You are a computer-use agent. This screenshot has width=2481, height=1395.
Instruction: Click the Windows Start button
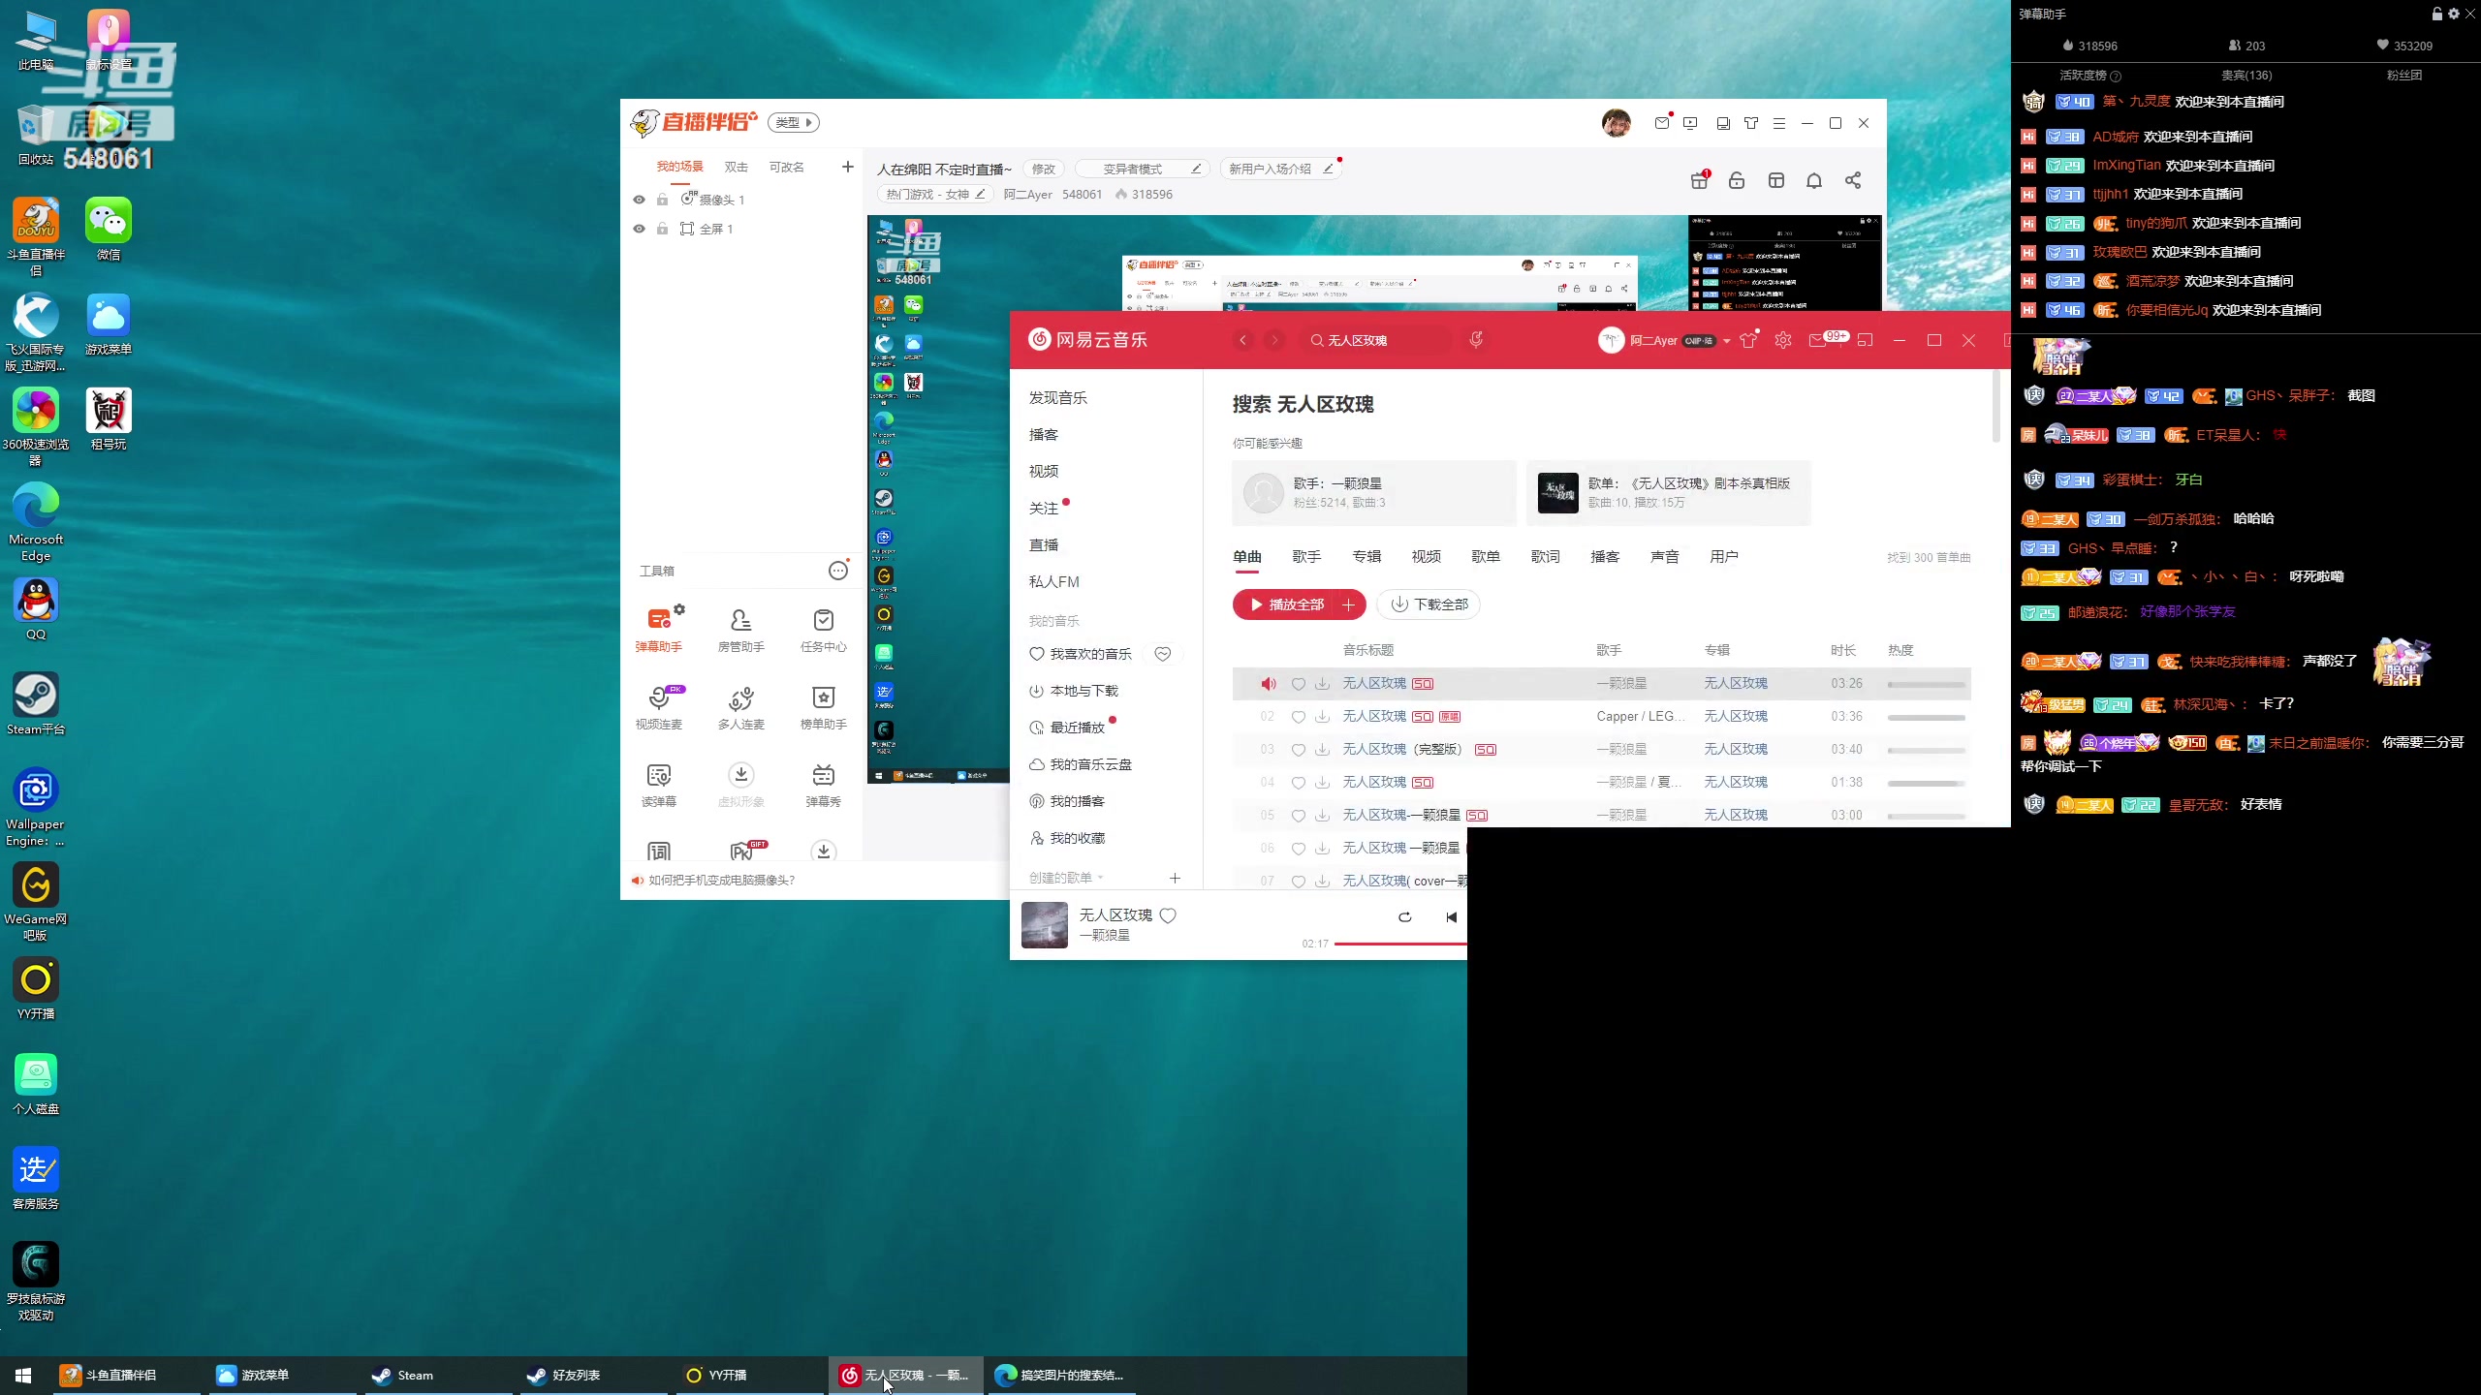(x=23, y=1375)
